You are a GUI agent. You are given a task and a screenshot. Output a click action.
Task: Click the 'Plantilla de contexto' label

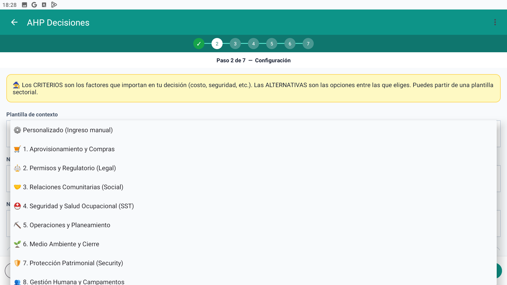[x=32, y=115]
